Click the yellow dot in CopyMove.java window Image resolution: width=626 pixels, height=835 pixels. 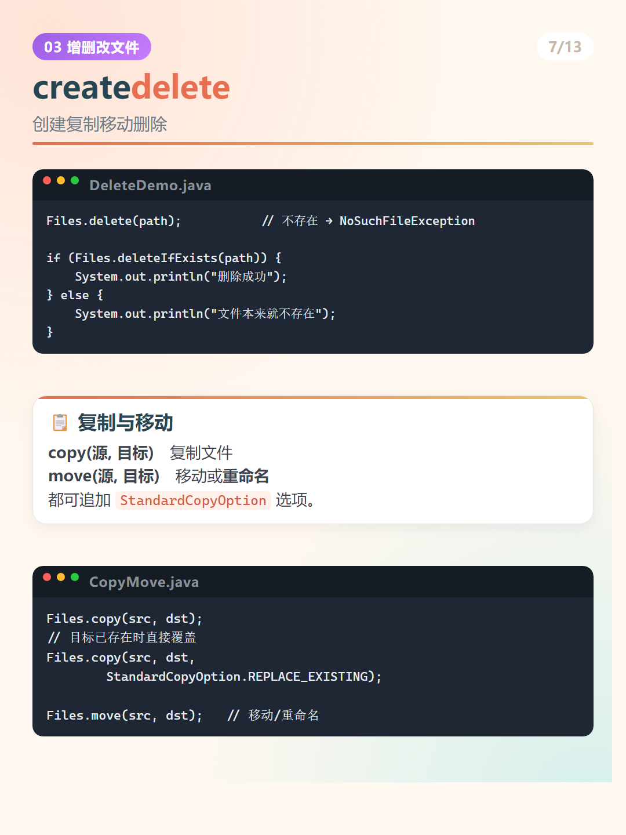click(x=61, y=577)
